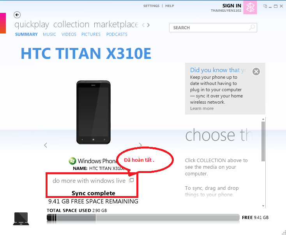Screen dimensions: 286x235
Task: Switch to compact mode window icon
Action: (x=265, y=6)
